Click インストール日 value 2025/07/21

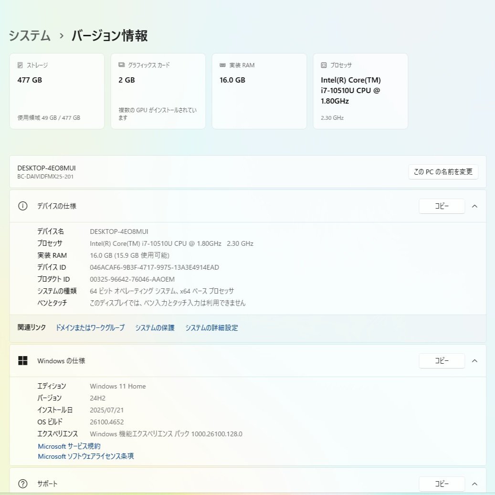107,410
